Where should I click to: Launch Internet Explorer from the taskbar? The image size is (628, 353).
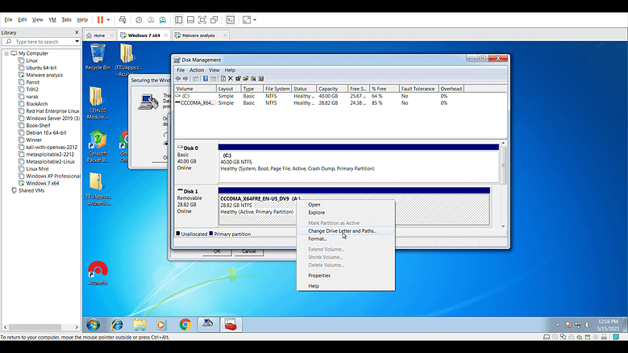click(x=117, y=325)
